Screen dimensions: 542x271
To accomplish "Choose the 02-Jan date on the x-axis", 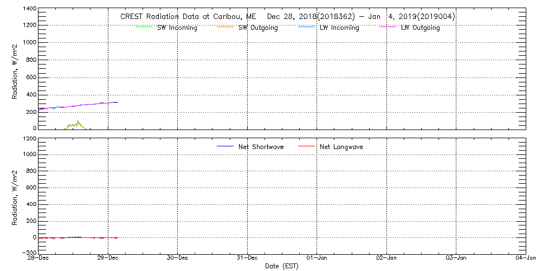I will pos(386,258).
